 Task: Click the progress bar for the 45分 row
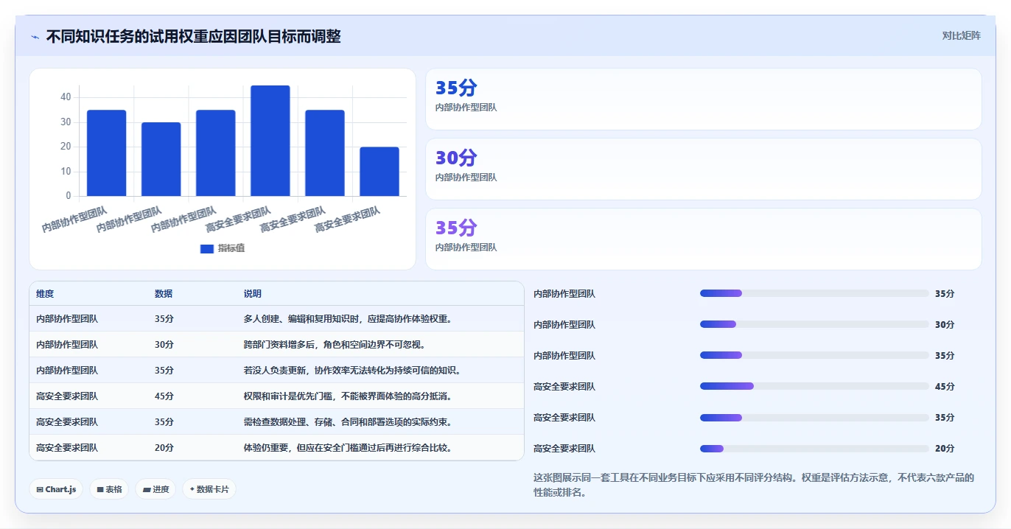814,386
